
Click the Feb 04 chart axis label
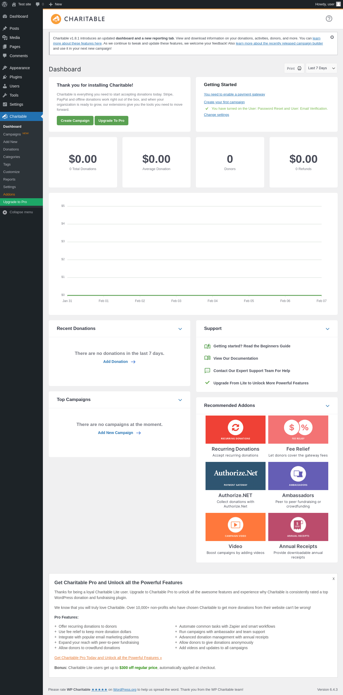(x=212, y=301)
